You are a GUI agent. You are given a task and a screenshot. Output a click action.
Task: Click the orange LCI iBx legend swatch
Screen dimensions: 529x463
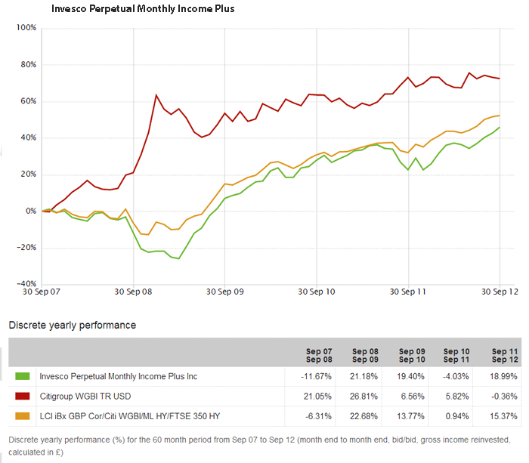(22, 416)
